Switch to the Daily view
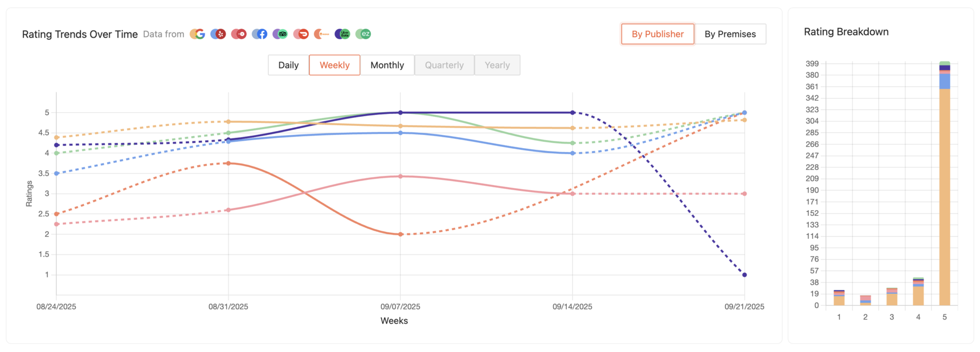 click(x=288, y=65)
